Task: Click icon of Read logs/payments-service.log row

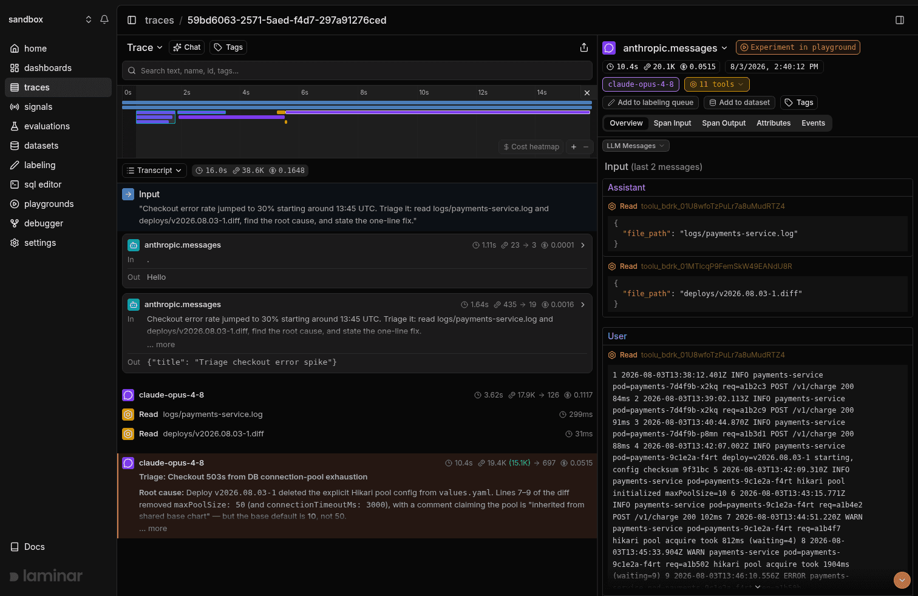Action: 128,415
